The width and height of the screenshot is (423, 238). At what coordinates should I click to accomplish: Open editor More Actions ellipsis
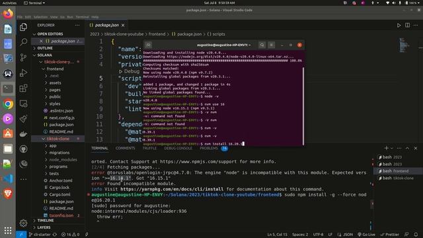tap(416, 25)
